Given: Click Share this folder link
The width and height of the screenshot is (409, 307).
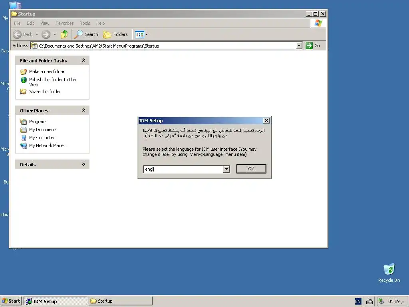Looking at the screenshot, I should (x=45, y=92).
